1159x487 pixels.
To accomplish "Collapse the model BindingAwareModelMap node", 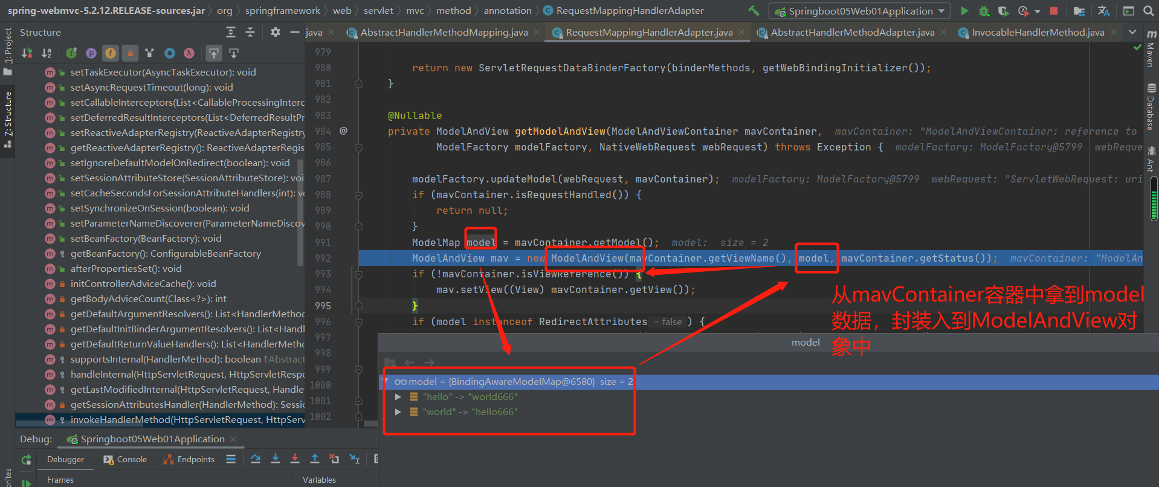I will tap(386, 382).
